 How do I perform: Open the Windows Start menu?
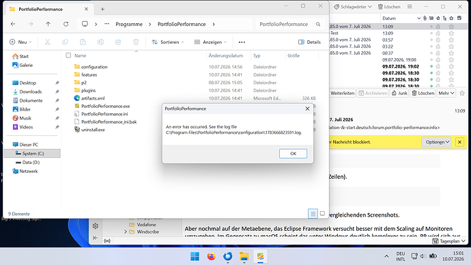(195, 257)
